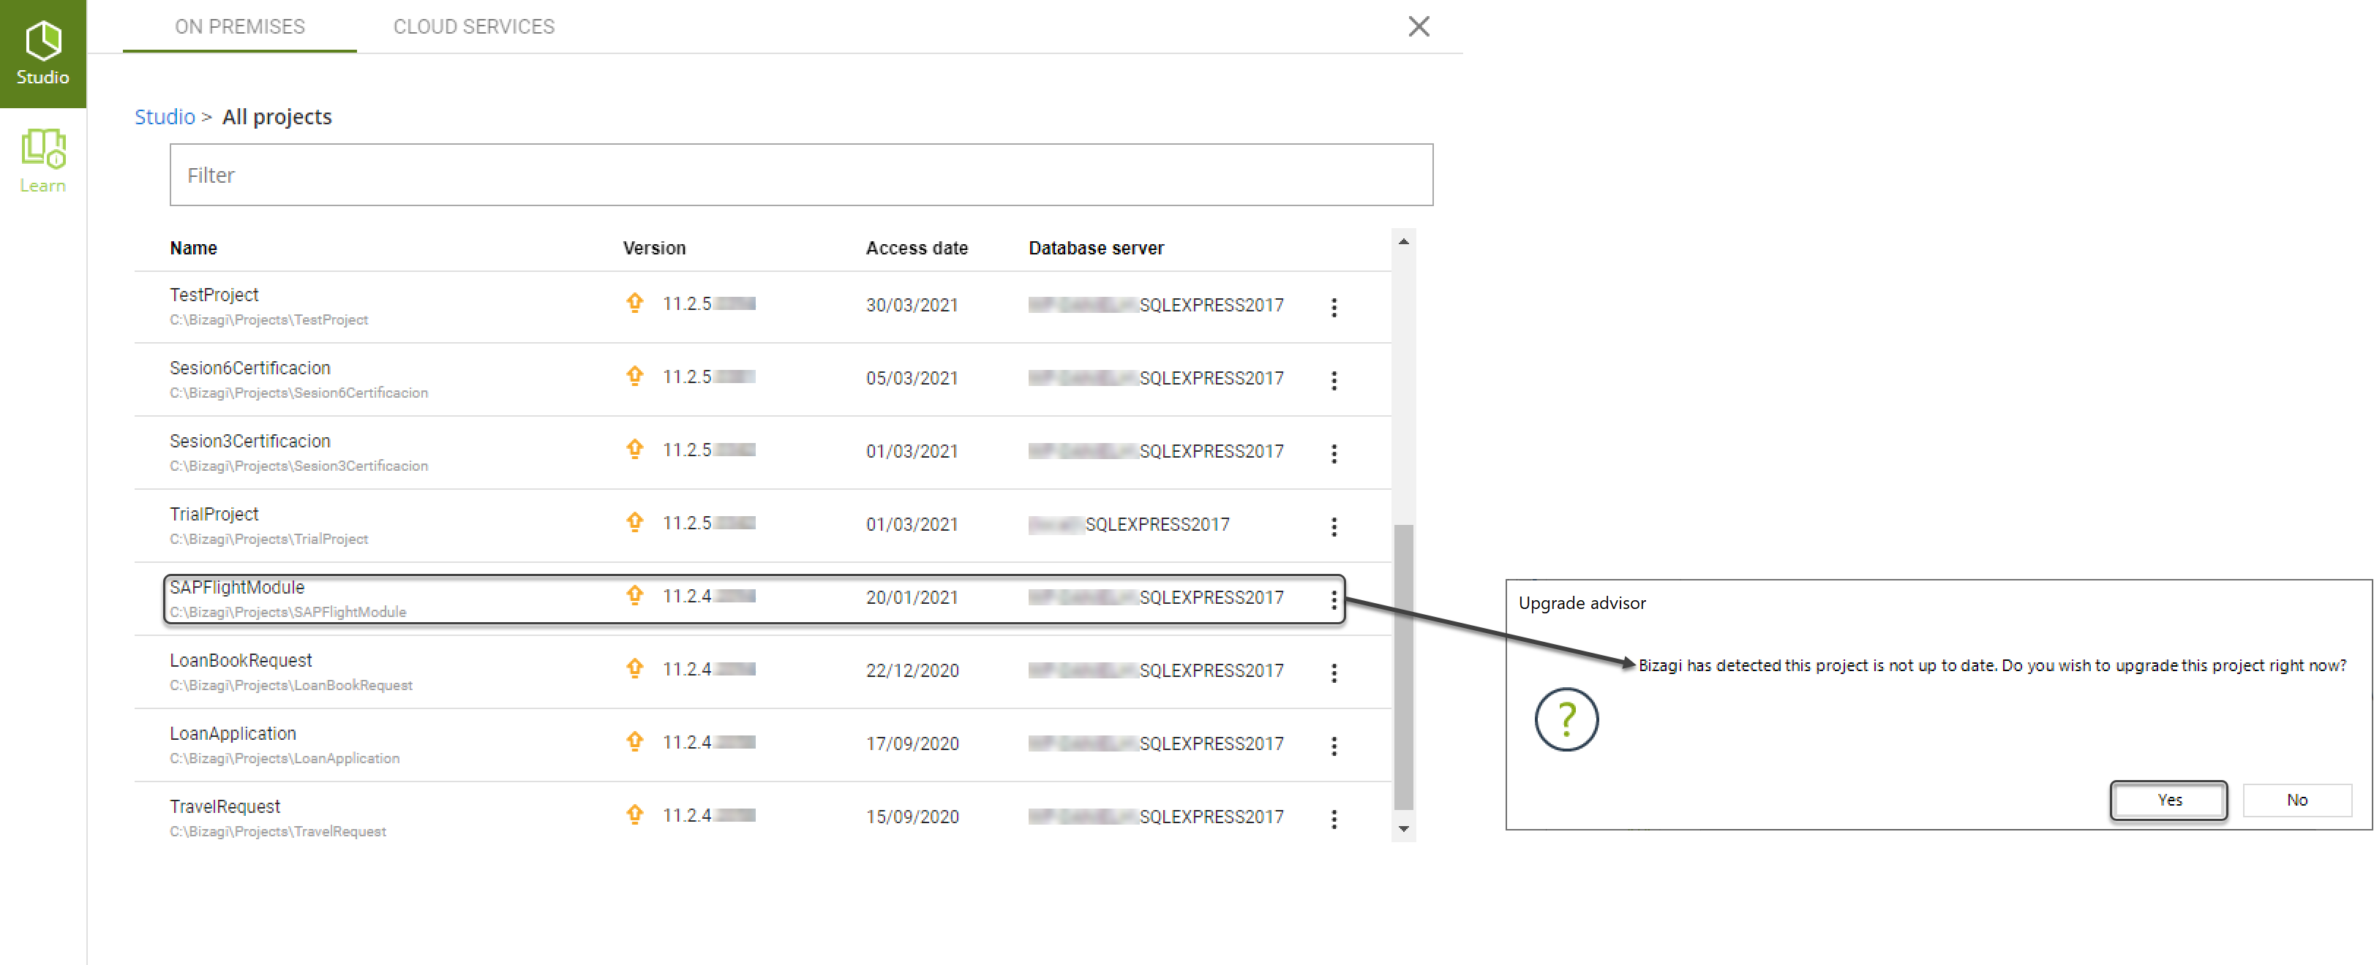The image size is (2374, 965).
Task: Select the LoanBookRequest project name
Action: pyautogui.click(x=241, y=660)
